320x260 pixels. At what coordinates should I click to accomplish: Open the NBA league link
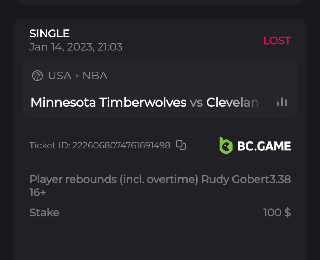pyautogui.click(x=95, y=76)
